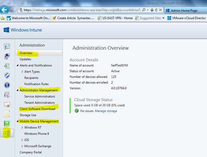Select the Alert Types label
207x157 pixels.
tap(32, 72)
